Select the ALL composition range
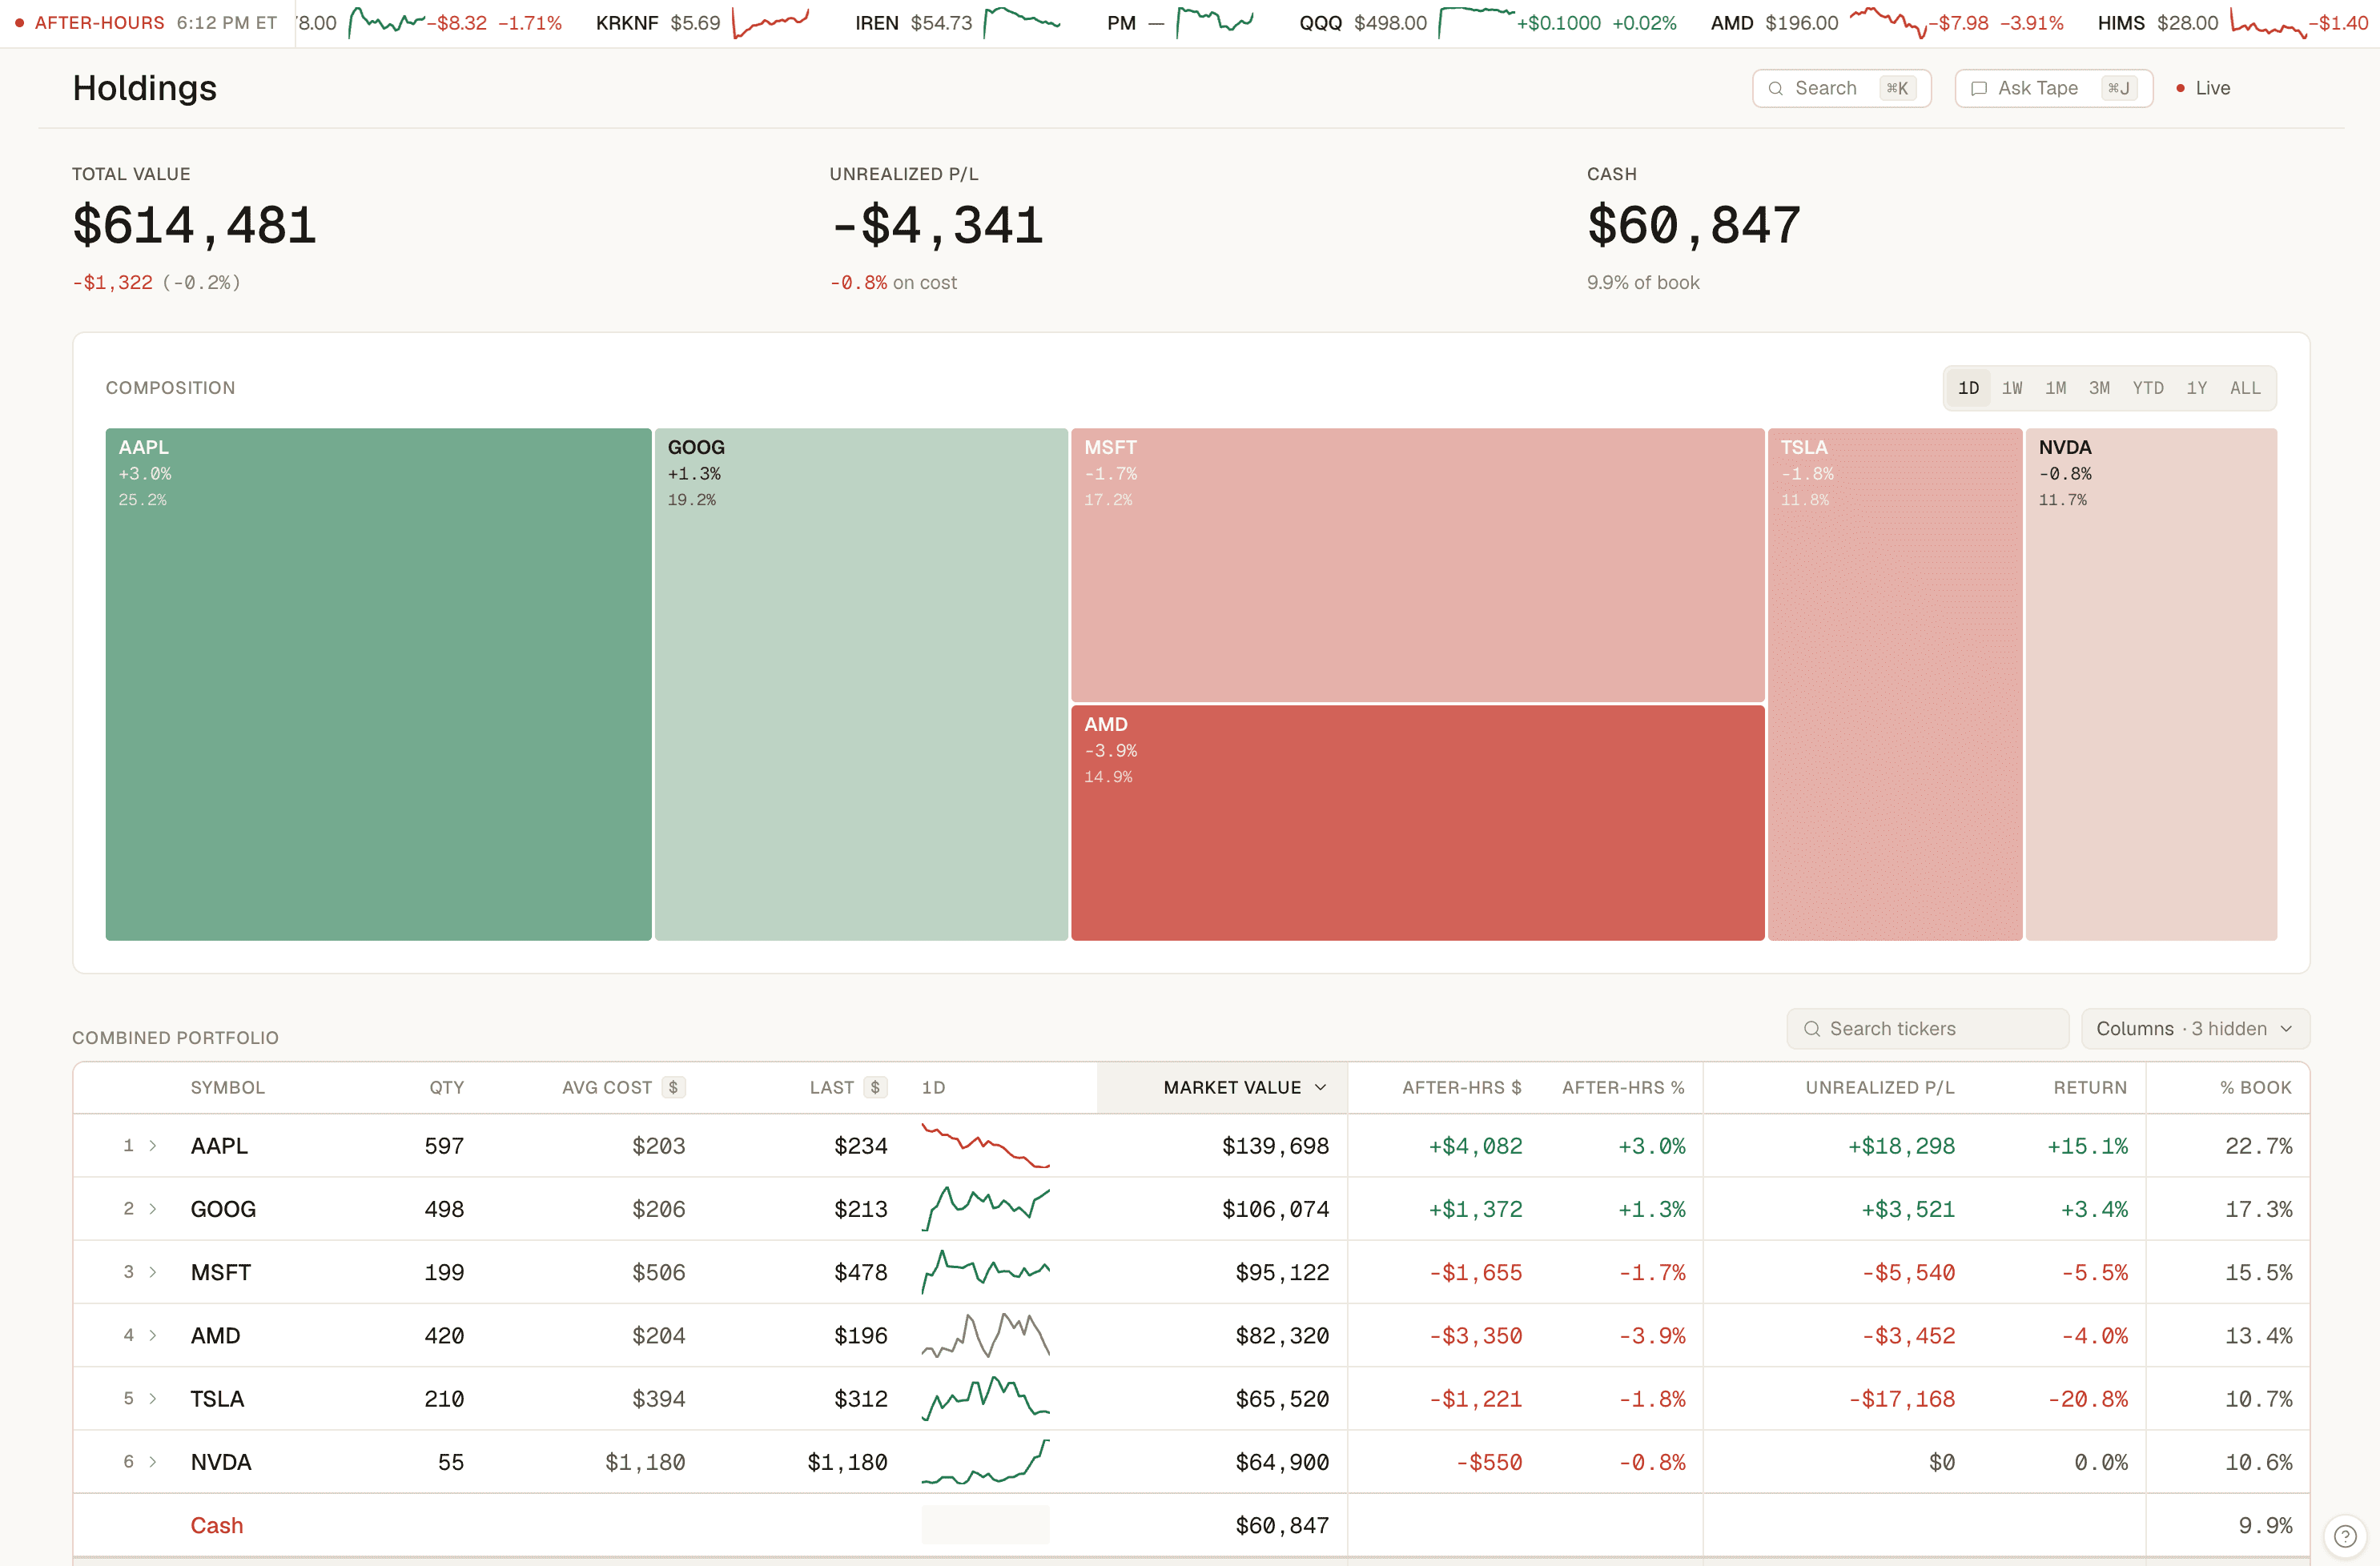Image resolution: width=2380 pixels, height=1566 pixels. [2245, 388]
